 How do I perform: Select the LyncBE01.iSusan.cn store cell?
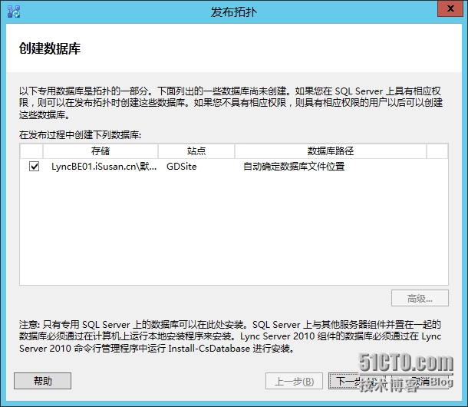[104, 167]
